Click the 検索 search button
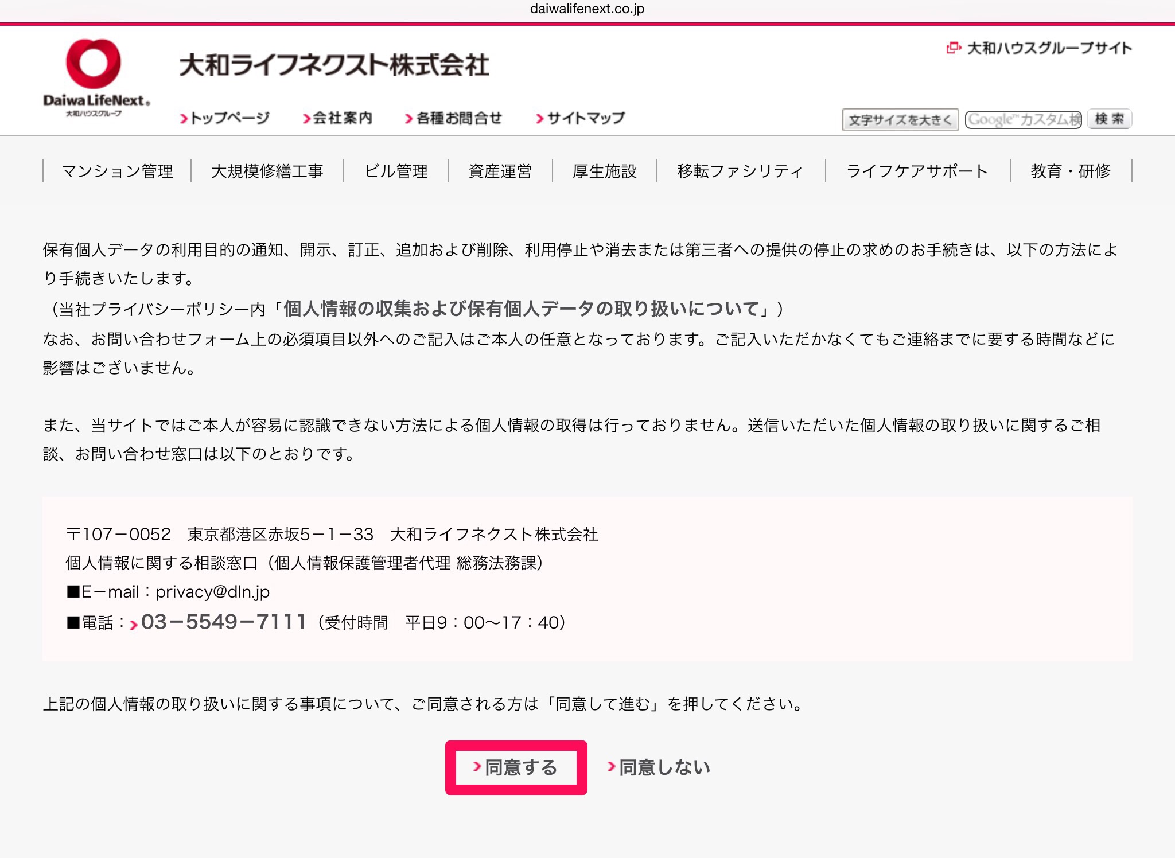Viewport: 1175px width, 858px height. (1108, 119)
